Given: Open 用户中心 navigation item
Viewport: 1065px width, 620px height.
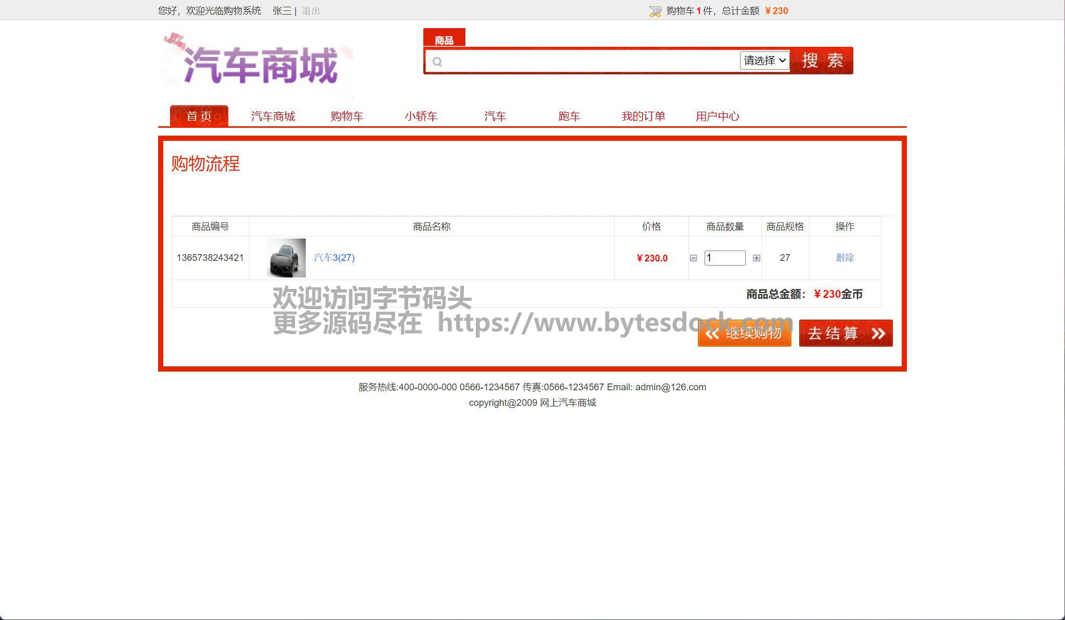Looking at the screenshot, I should (717, 116).
